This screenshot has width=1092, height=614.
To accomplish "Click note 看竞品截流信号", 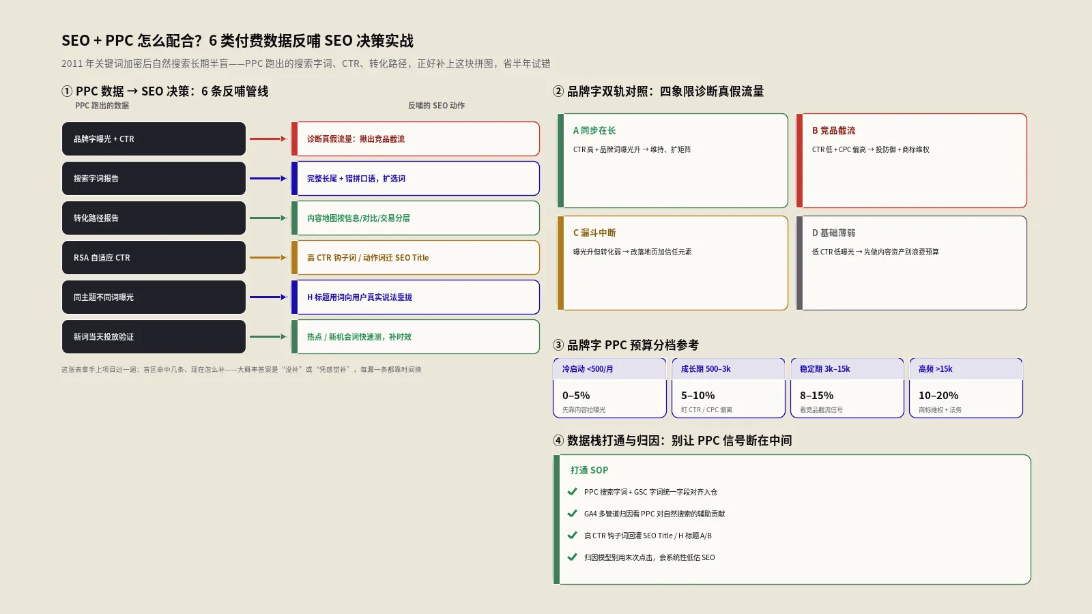I will click(x=821, y=410).
